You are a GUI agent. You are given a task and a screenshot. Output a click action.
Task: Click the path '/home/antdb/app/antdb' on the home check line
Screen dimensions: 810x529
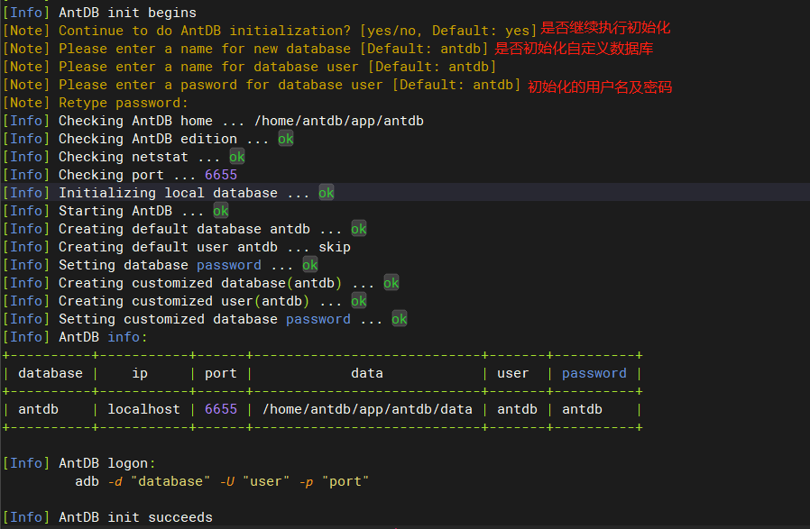[339, 121]
